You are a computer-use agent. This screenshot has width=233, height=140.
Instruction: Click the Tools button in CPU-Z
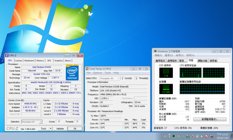point(43,129)
